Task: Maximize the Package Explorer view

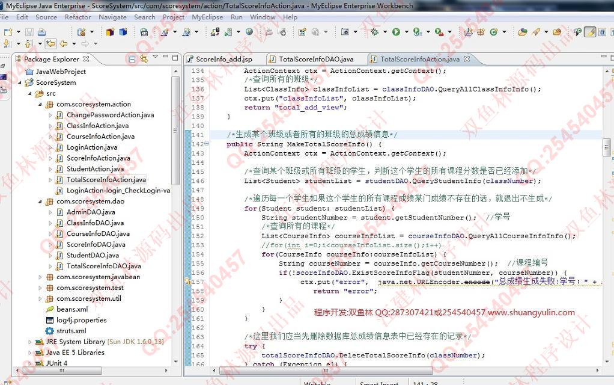Action: click(x=175, y=58)
